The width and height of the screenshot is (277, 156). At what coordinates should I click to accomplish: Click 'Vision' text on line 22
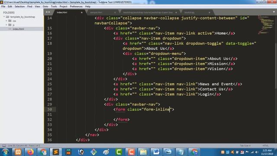coord(216,69)
